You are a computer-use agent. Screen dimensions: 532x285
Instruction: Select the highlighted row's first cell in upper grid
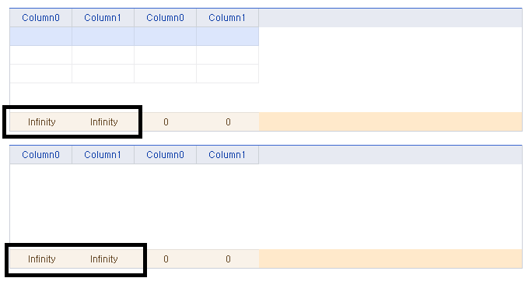coord(40,37)
